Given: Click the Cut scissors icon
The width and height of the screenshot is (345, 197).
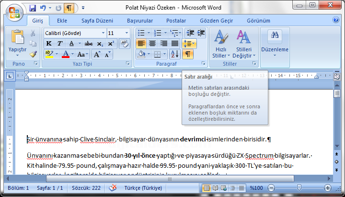Looking at the screenshot, I should pos(33,33).
